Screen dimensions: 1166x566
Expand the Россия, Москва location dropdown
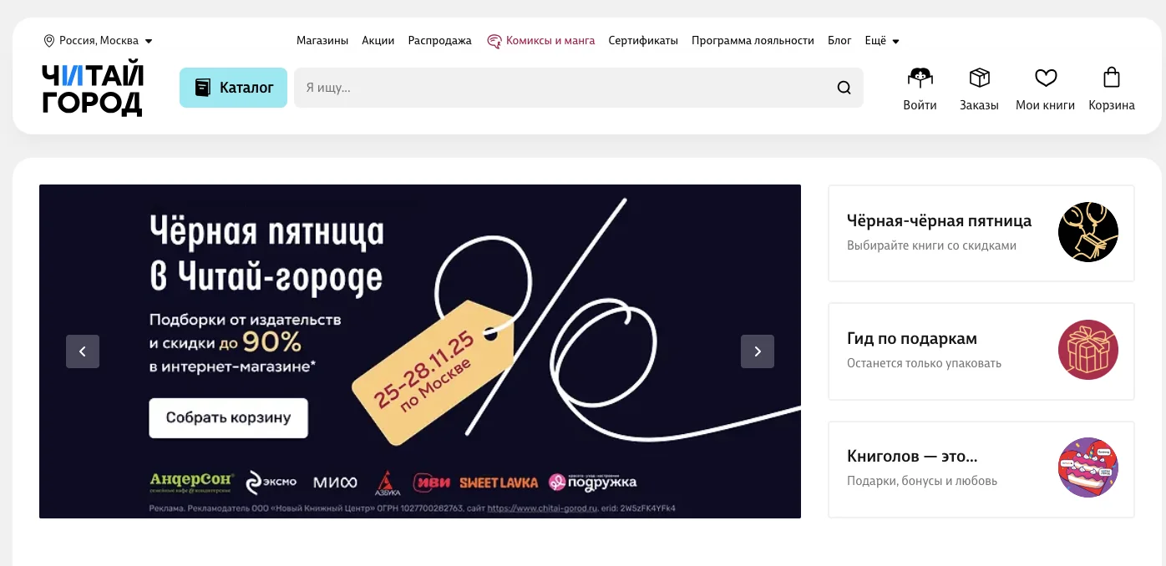pos(98,40)
